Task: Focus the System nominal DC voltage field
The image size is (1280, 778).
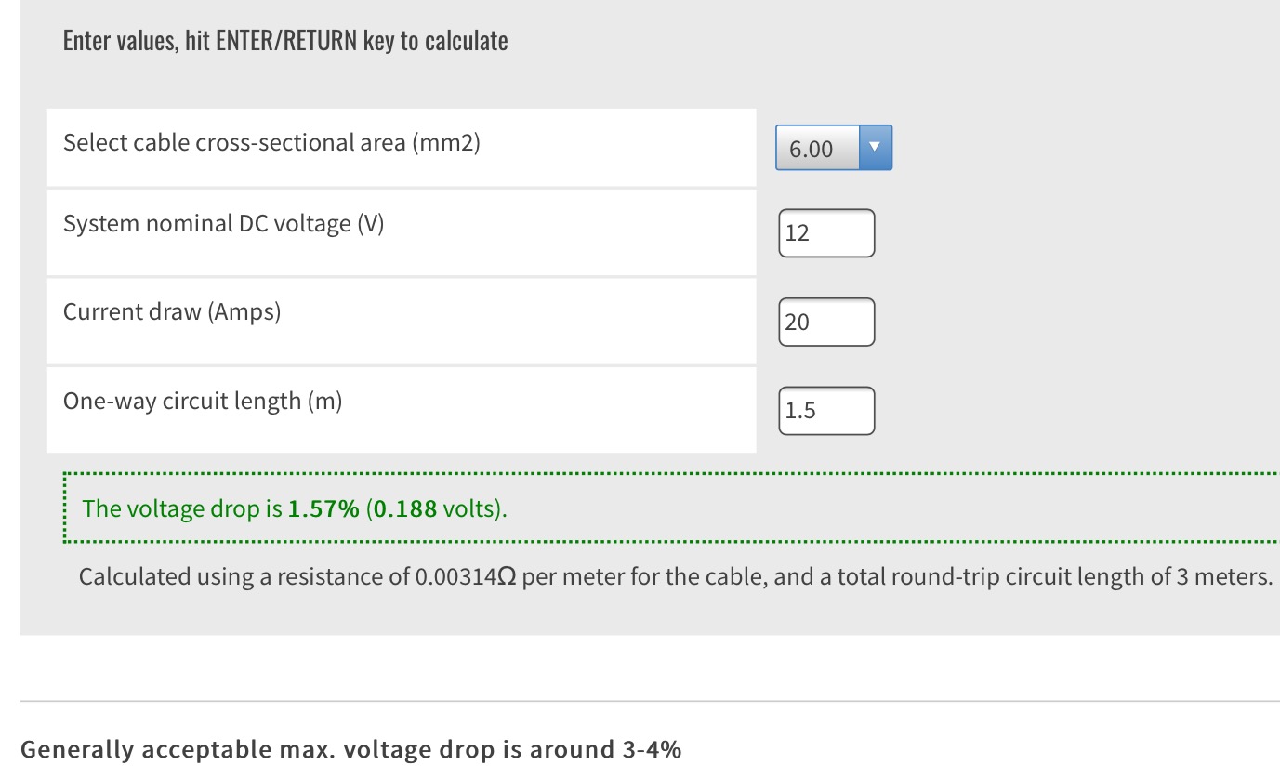Action: click(826, 233)
